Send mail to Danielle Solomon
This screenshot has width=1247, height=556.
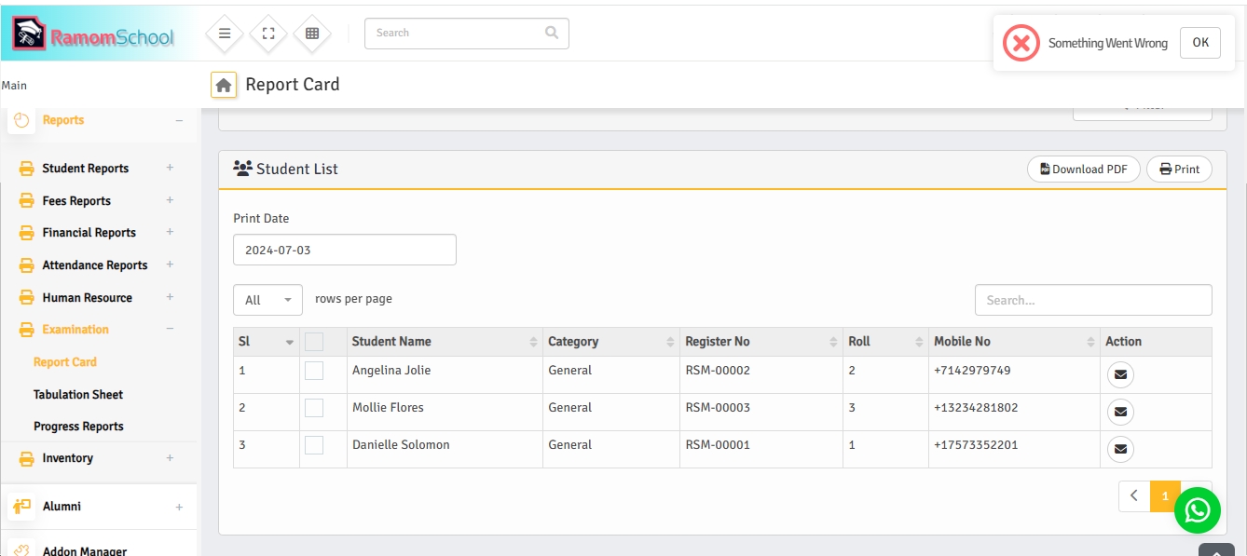point(1120,450)
